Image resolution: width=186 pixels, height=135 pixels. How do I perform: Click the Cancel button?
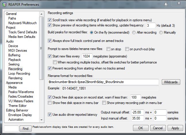158,128
